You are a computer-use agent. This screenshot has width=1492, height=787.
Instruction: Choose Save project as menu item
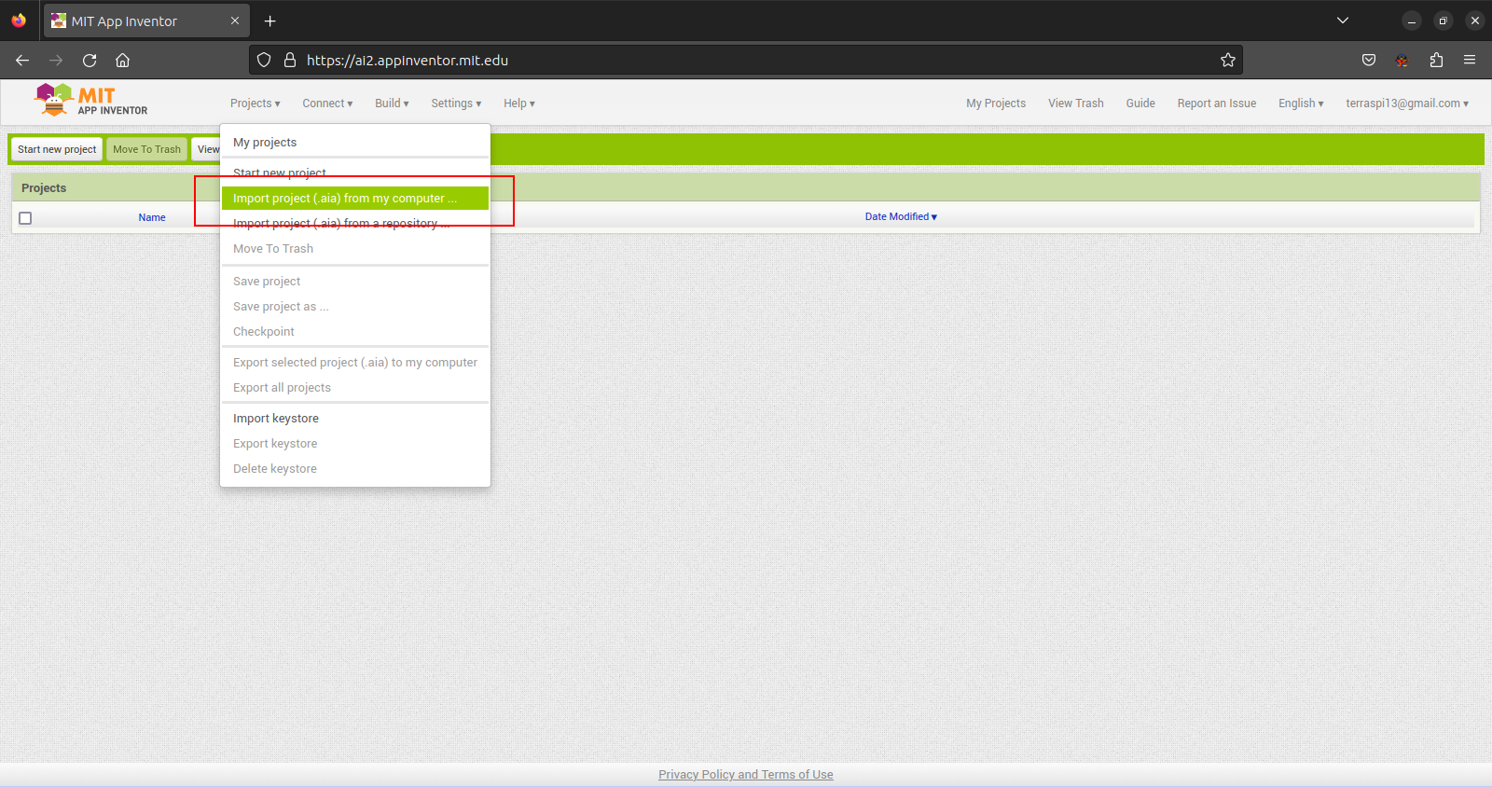pos(355,307)
